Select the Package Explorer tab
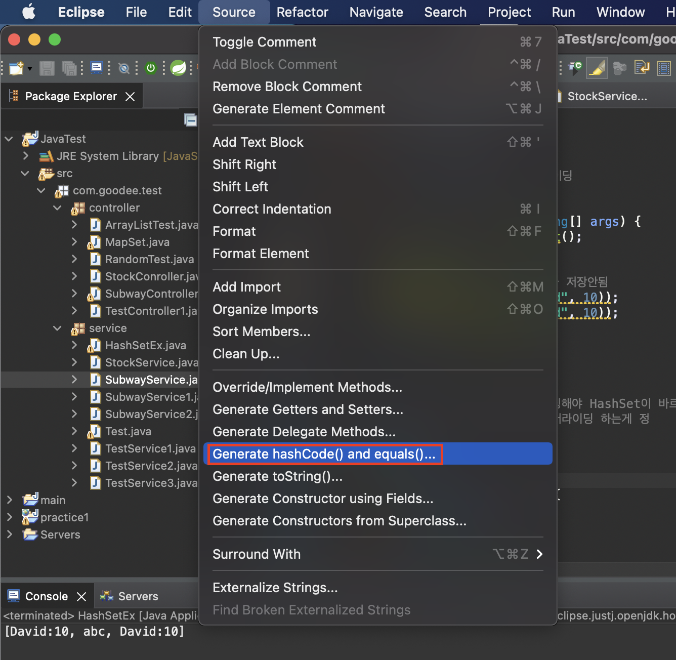This screenshot has height=660, width=676. (71, 96)
